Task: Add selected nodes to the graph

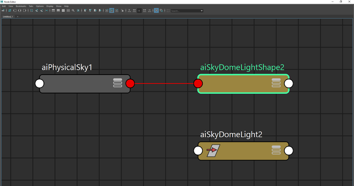Action: 36,10
